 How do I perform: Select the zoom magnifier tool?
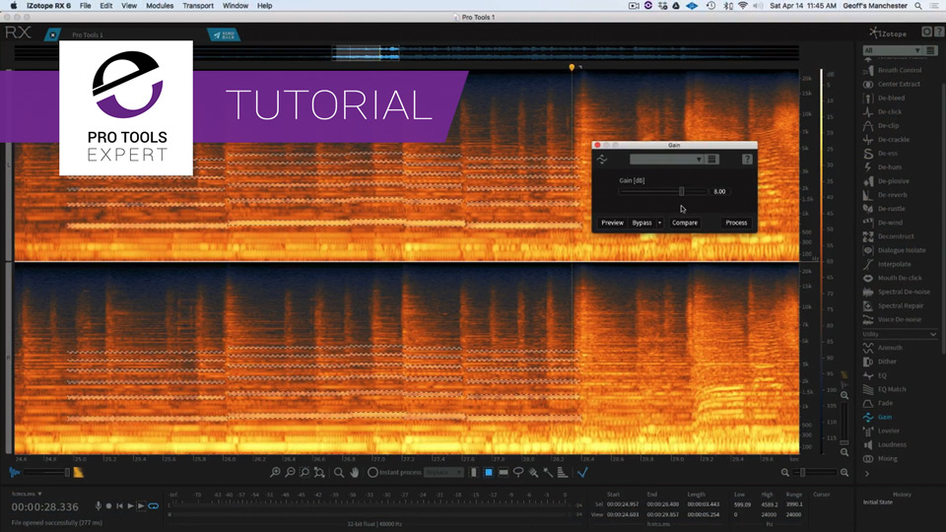(x=339, y=473)
